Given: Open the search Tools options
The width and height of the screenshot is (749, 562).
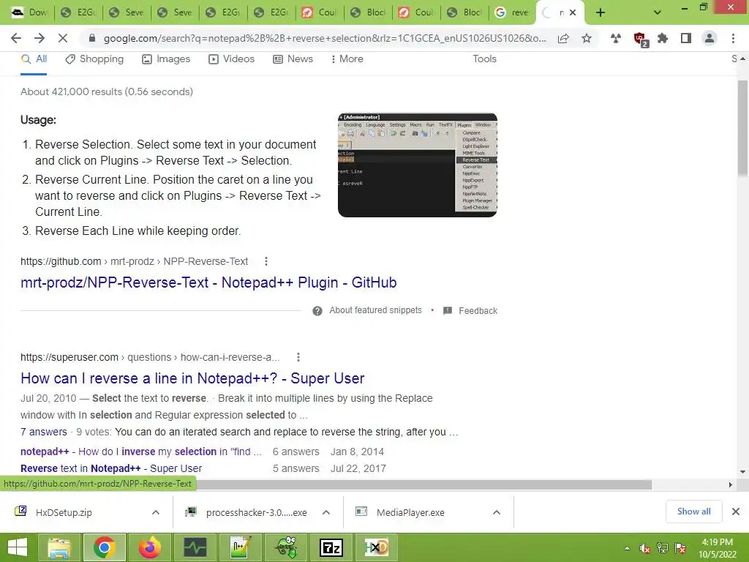Looking at the screenshot, I should 484,59.
